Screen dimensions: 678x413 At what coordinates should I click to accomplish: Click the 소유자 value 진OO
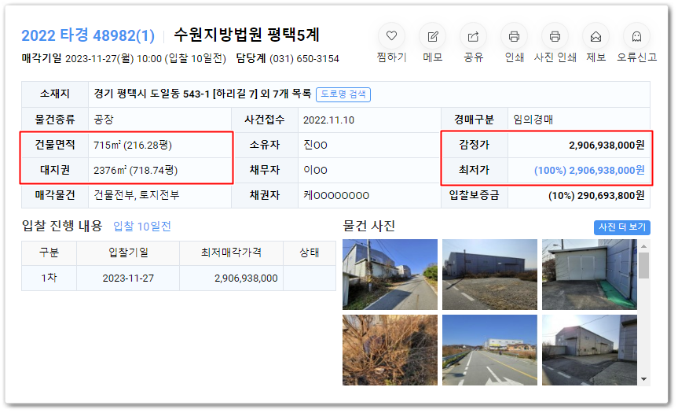tap(315, 145)
